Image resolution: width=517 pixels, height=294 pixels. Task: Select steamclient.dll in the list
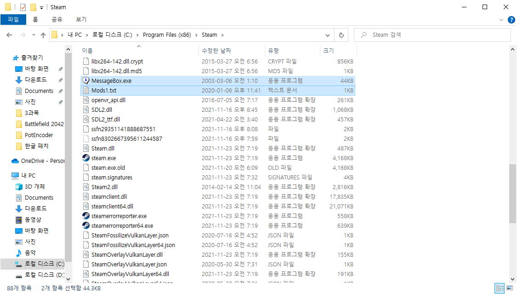(x=109, y=196)
